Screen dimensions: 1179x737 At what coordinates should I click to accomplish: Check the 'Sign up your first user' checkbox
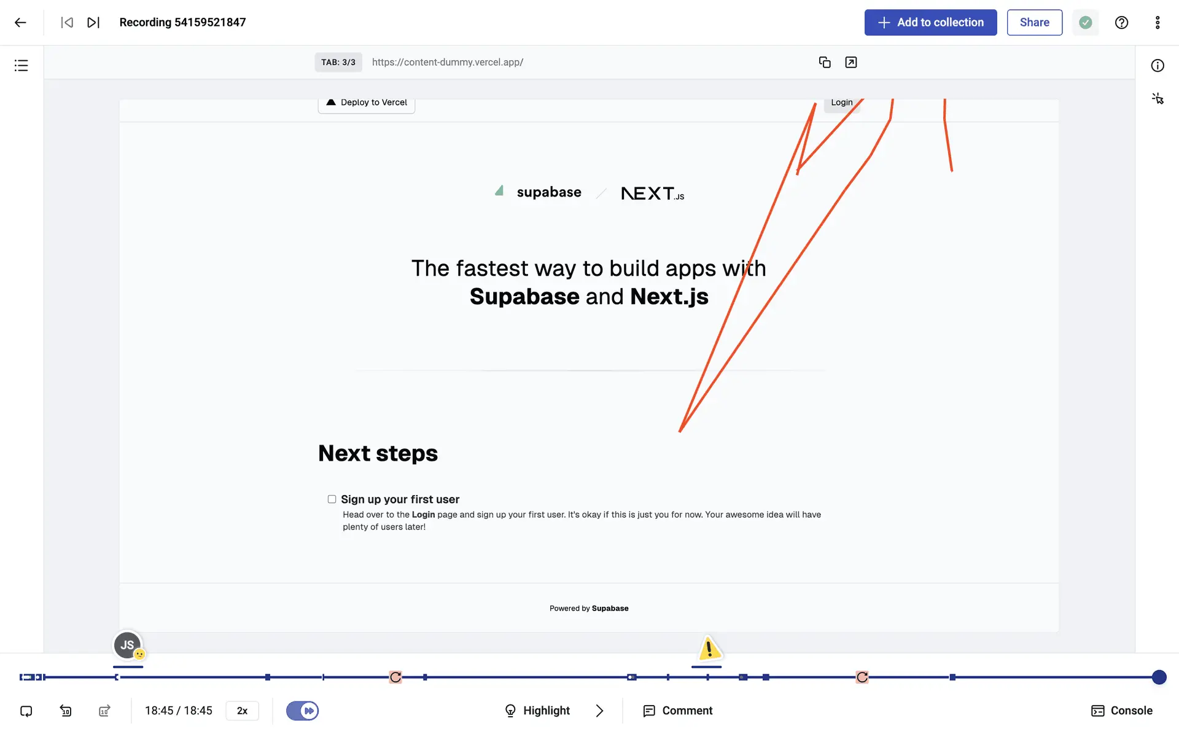[332, 499]
